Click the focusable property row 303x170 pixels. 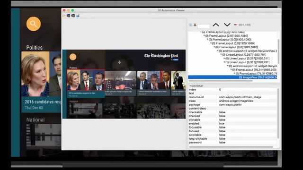[x=232, y=127]
